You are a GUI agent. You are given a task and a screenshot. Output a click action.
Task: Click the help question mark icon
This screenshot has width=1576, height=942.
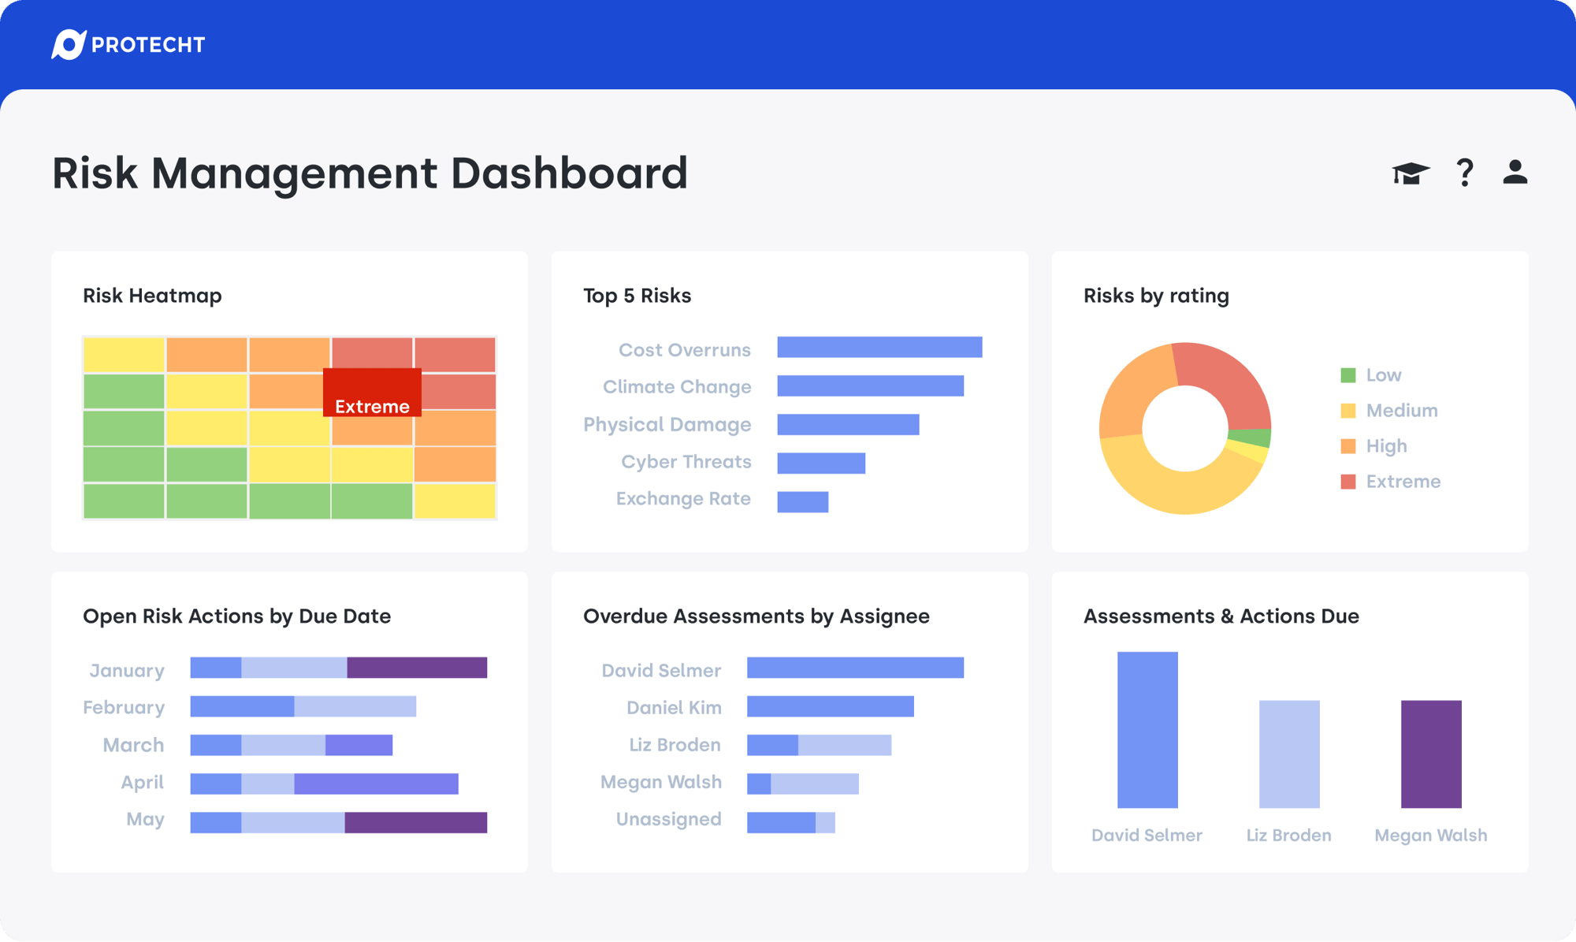(x=1464, y=173)
